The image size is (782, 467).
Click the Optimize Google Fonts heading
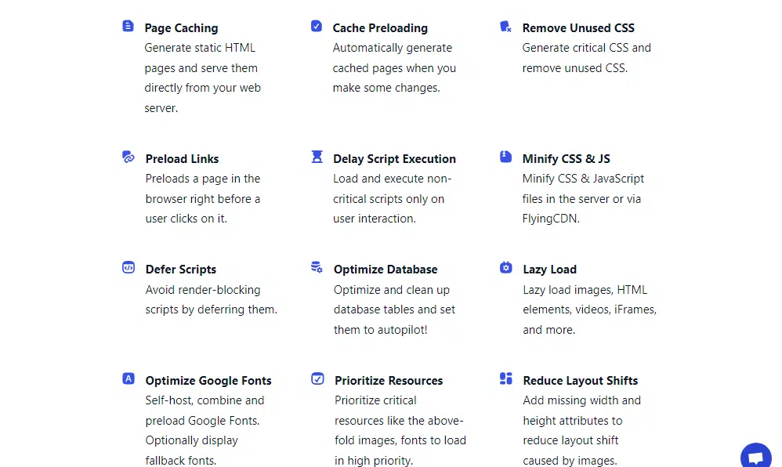[x=208, y=380]
